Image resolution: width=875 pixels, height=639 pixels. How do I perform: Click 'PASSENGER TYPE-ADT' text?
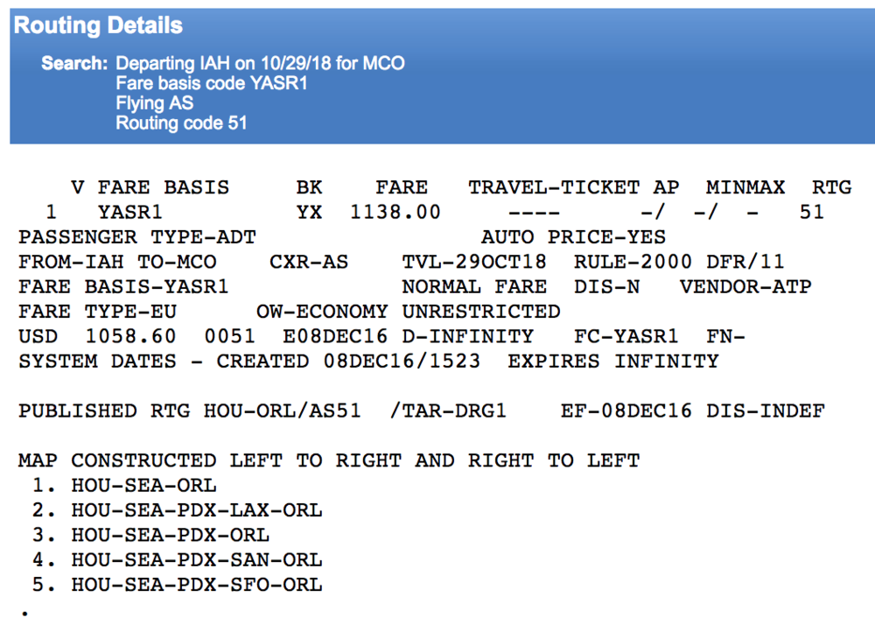tap(137, 237)
